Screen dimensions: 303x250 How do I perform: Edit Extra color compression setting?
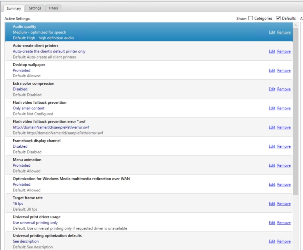[272, 89]
